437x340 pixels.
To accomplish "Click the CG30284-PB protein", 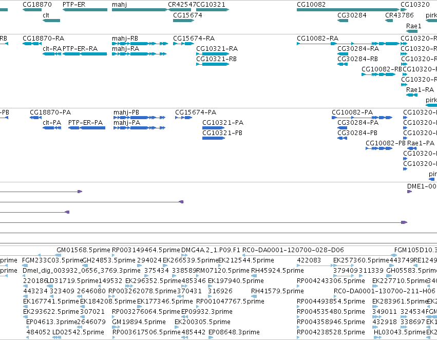I will tap(342, 138).
